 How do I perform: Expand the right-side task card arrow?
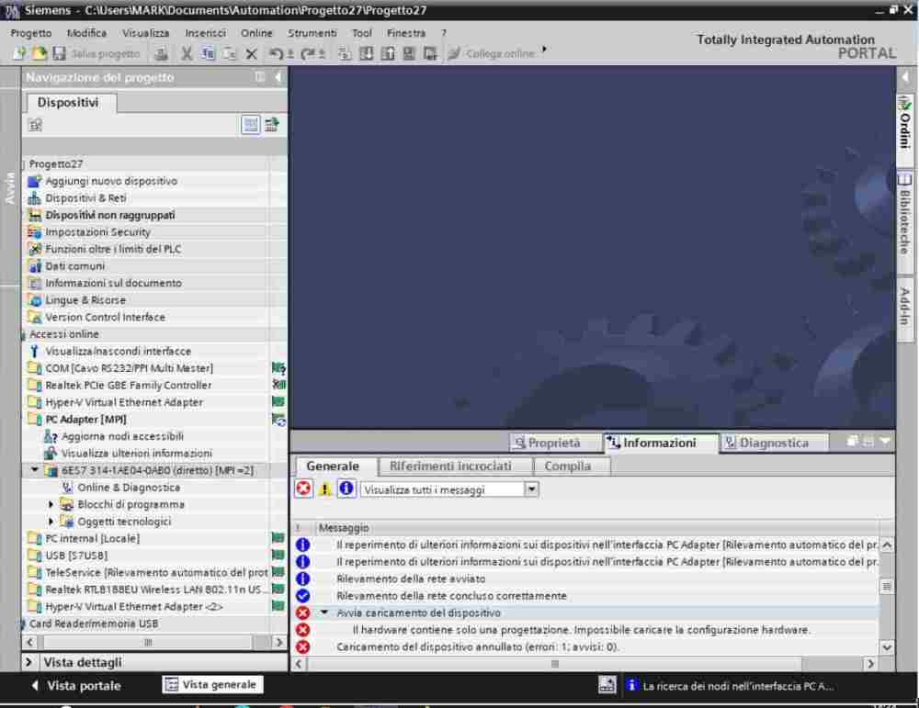click(x=905, y=77)
